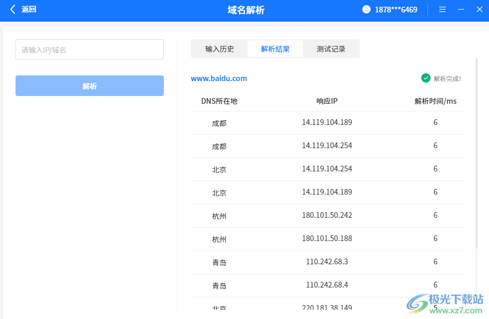Viewport: 489px width, 319px height.
Task: Click the green 解析完成 checkmark icon
Action: (x=425, y=77)
